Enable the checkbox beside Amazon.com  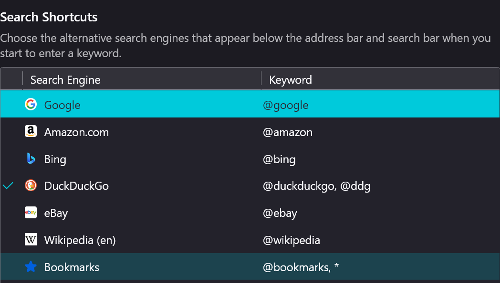tap(8, 132)
